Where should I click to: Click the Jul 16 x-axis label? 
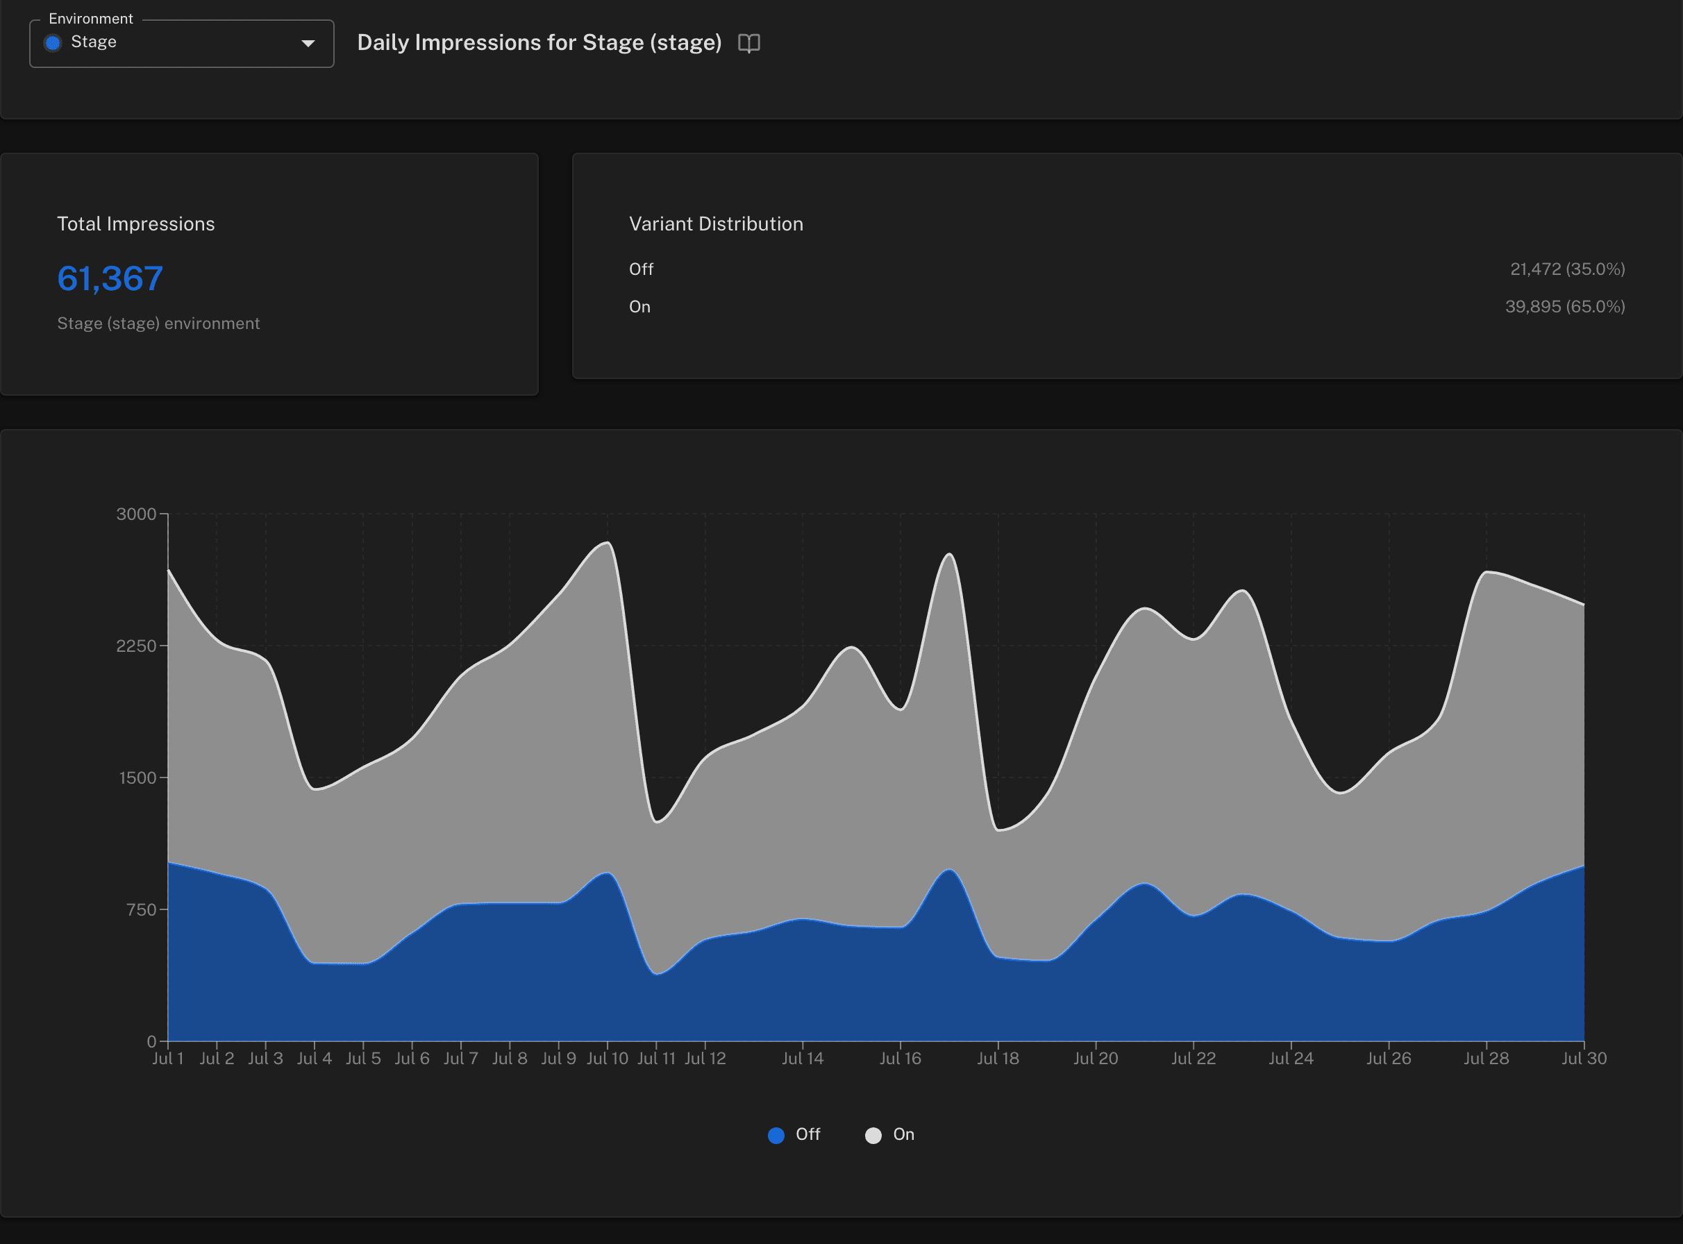pyautogui.click(x=901, y=1058)
